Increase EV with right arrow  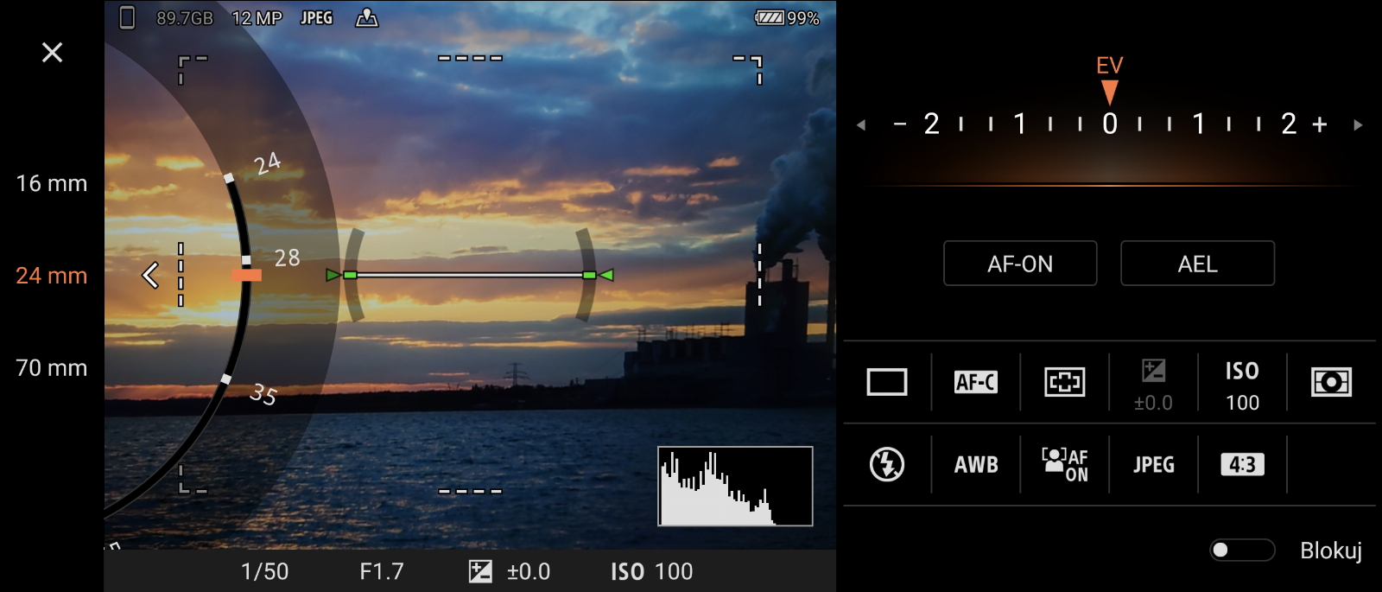click(x=1358, y=125)
